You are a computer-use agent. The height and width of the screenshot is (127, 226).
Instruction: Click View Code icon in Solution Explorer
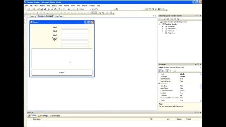tap(171, 19)
